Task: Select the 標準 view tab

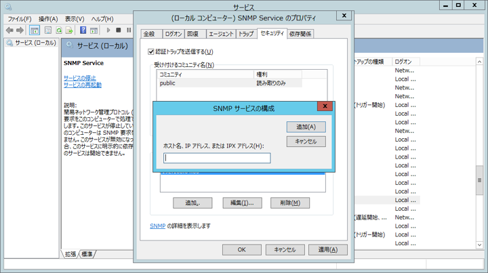Action: [87, 254]
